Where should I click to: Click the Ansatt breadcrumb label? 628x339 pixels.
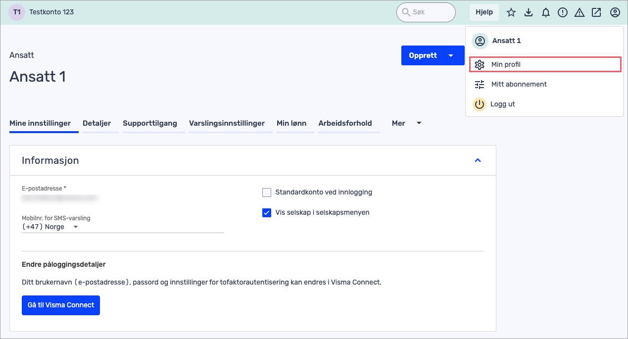22,55
